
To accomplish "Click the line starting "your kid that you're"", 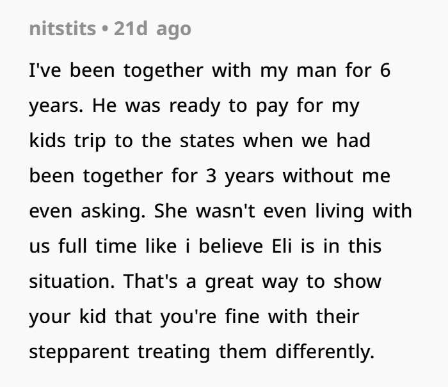I will (195, 317).
